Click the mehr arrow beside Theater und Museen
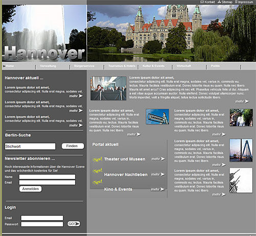The height and width of the screenshot is (236, 256). click(x=158, y=159)
